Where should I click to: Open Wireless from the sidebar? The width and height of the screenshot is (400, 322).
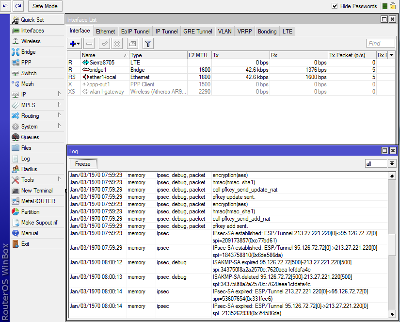(31, 41)
